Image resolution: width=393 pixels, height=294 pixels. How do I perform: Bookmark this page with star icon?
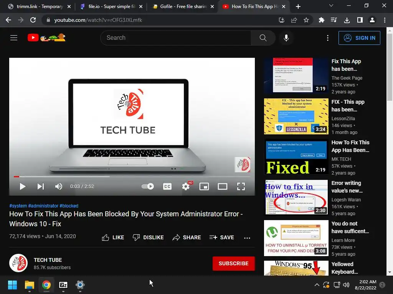(306, 20)
